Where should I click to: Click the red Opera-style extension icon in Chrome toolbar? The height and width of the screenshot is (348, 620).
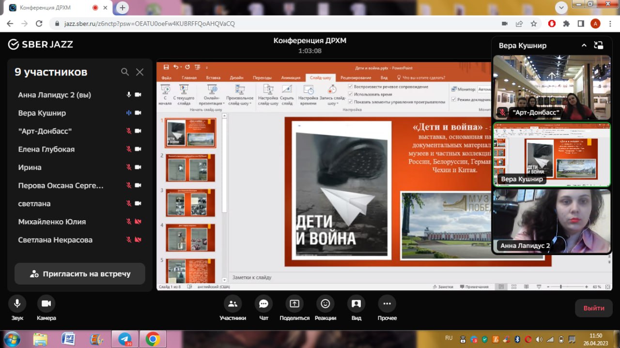click(552, 23)
